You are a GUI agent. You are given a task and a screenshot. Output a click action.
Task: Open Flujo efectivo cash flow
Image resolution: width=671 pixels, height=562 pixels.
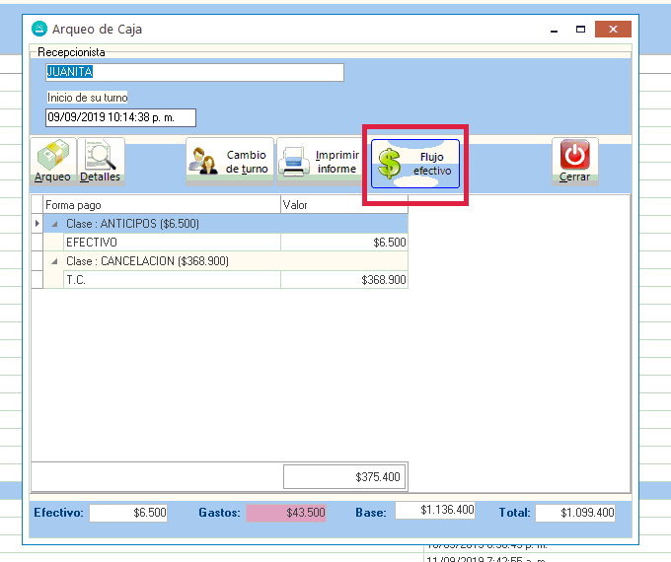(414, 163)
